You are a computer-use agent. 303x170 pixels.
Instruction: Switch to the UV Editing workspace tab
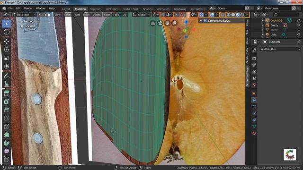pos(112,9)
